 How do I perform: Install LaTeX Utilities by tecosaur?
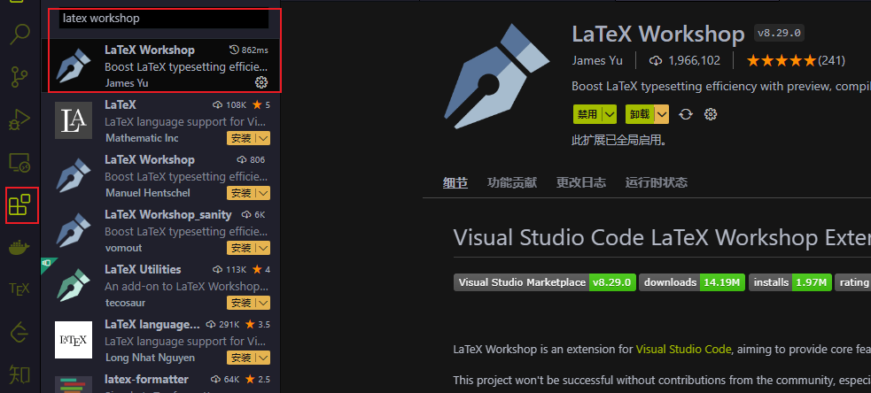241,303
